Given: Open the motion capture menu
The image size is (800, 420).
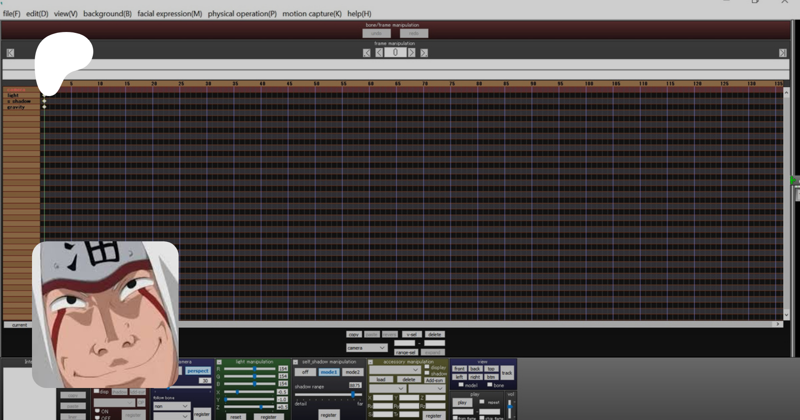Looking at the screenshot, I should tap(312, 14).
